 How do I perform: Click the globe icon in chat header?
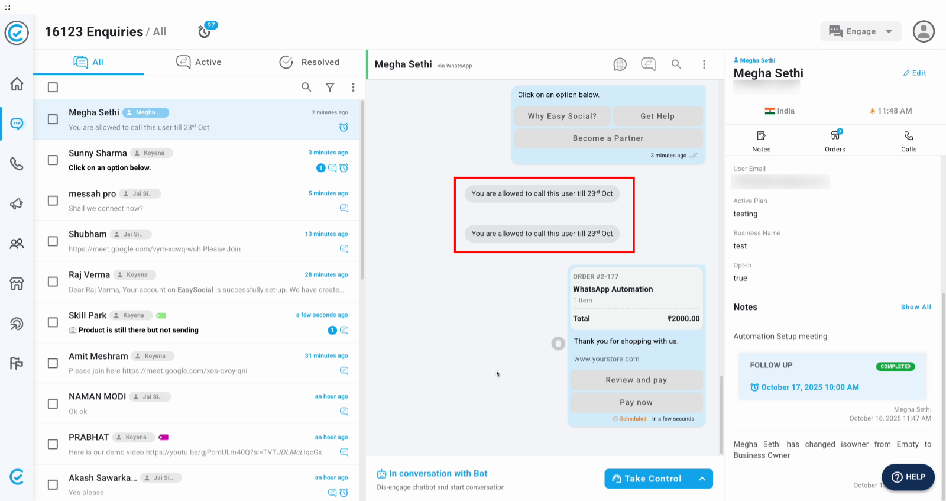[620, 64]
